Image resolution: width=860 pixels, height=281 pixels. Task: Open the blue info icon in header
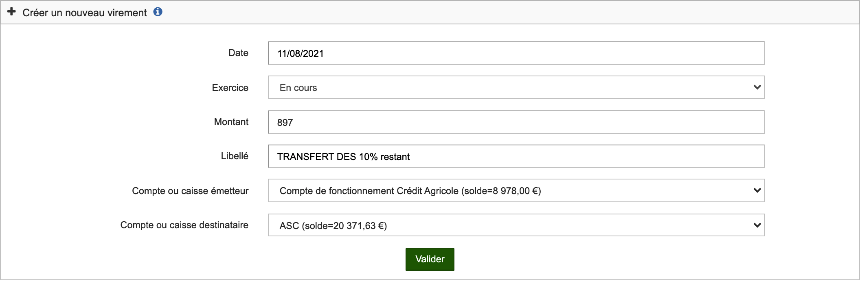click(x=158, y=12)
